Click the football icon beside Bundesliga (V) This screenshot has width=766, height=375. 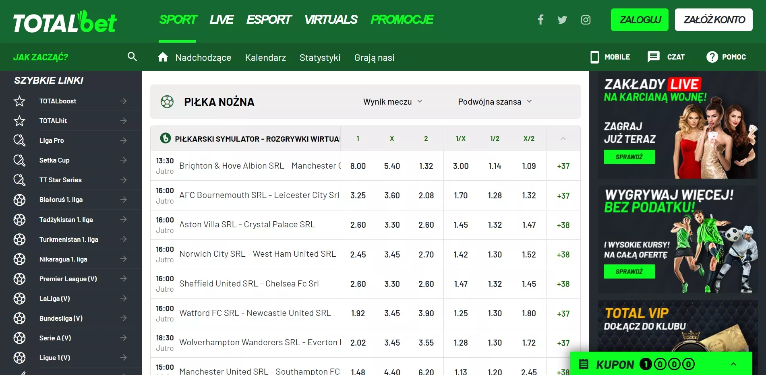coord(19,318)
